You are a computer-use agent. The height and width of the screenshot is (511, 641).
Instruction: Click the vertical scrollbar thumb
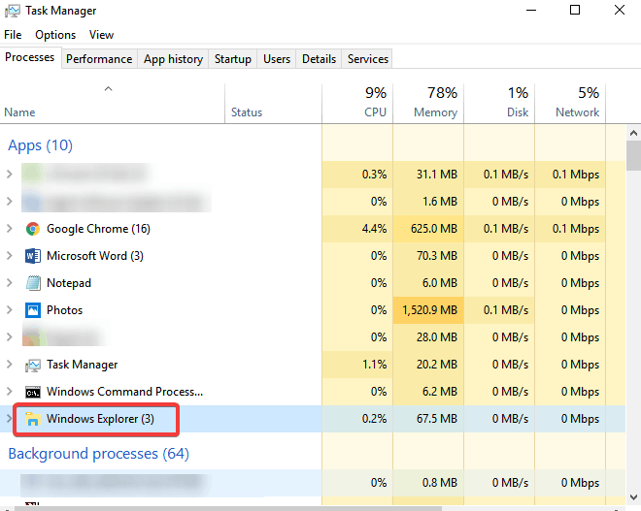(633, 155)
